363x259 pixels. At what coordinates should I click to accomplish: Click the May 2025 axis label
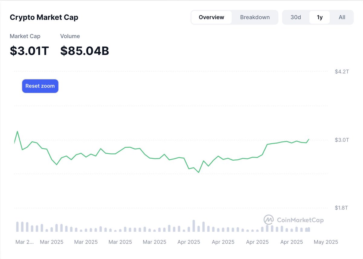326,242
